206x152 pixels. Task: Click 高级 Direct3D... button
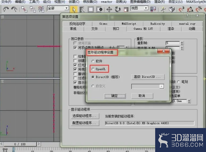148,77
